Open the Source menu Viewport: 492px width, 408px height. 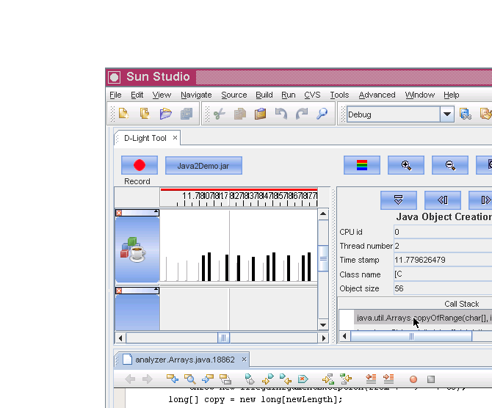click(x=234, y=95)
